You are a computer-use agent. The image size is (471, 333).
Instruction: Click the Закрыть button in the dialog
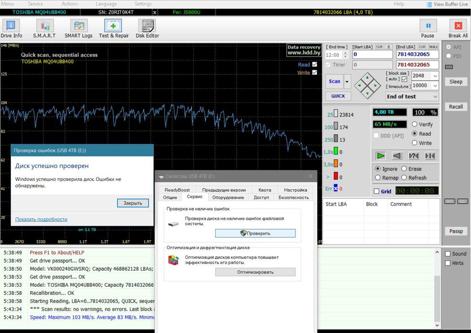[x=133, y=203]
